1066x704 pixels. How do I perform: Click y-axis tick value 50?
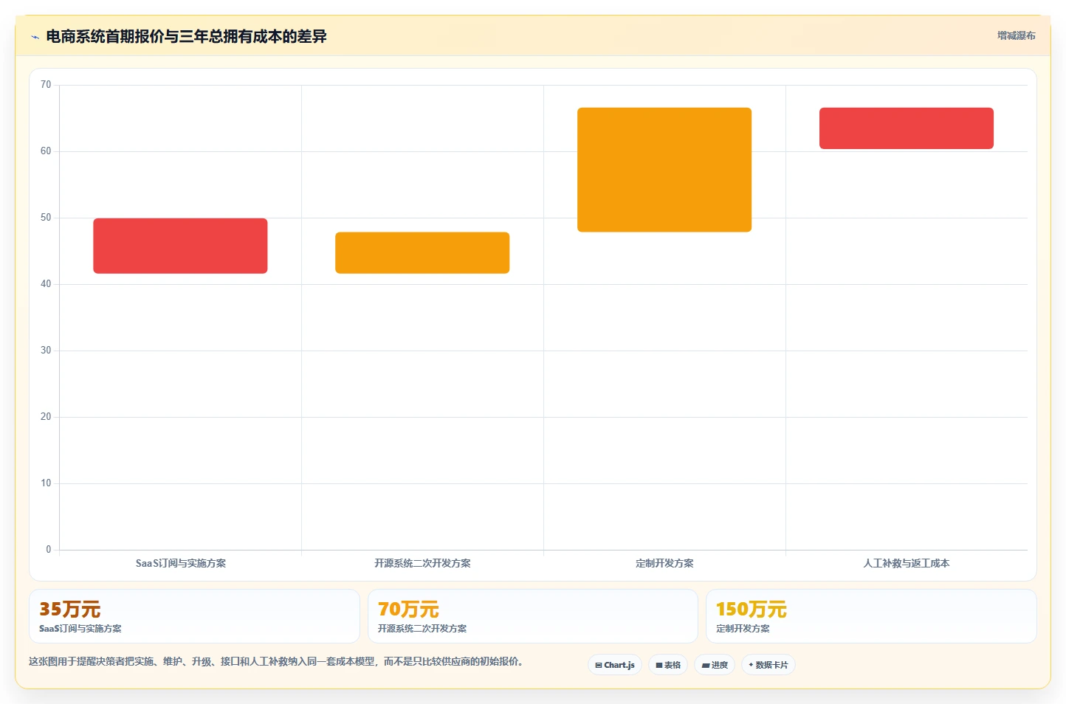[x=46, y=218]
